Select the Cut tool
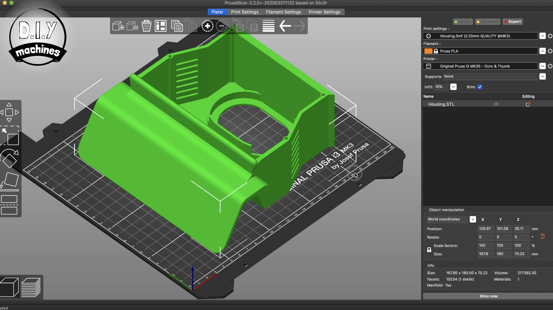553x310 pixels. click(9, 205)
